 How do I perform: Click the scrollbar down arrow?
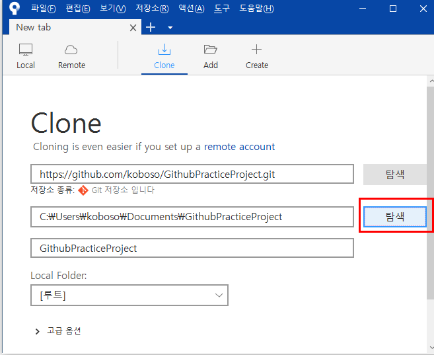tap(431, 347)
